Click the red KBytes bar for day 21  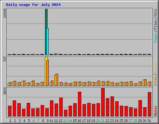point(103,102)
